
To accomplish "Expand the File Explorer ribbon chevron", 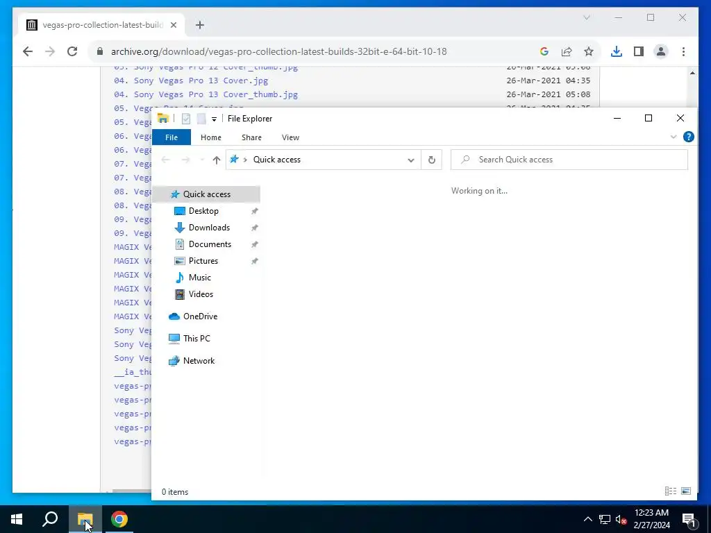I will click(x=674, y=137).
